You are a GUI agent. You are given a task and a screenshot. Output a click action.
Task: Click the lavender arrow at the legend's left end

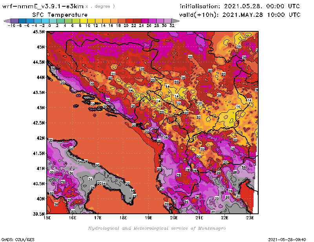click(x=7, y=21)
